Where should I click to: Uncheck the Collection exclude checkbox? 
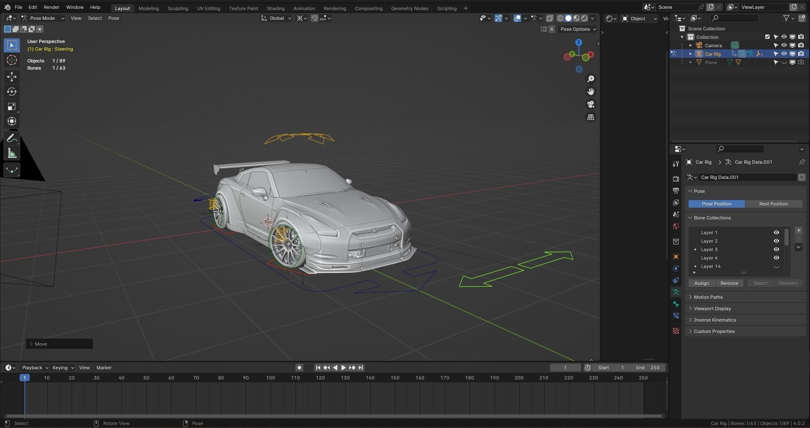[x=767, y=37]
